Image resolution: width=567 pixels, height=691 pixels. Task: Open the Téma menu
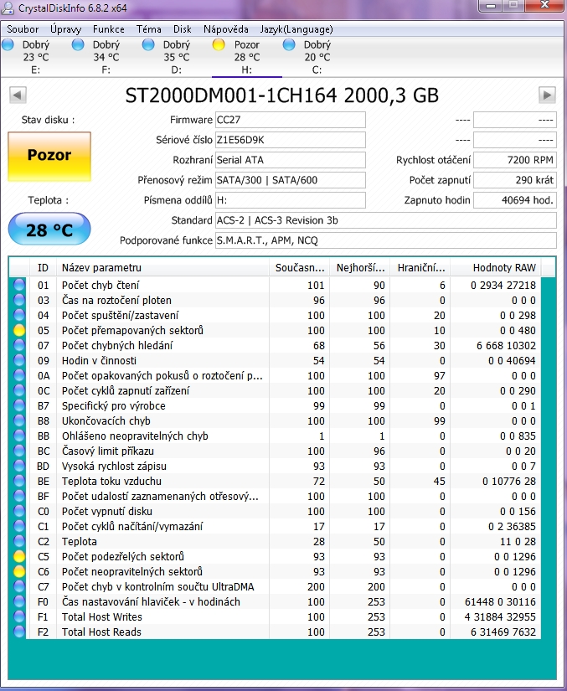coord(148,29)
